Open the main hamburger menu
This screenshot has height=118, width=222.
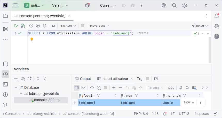15,5
